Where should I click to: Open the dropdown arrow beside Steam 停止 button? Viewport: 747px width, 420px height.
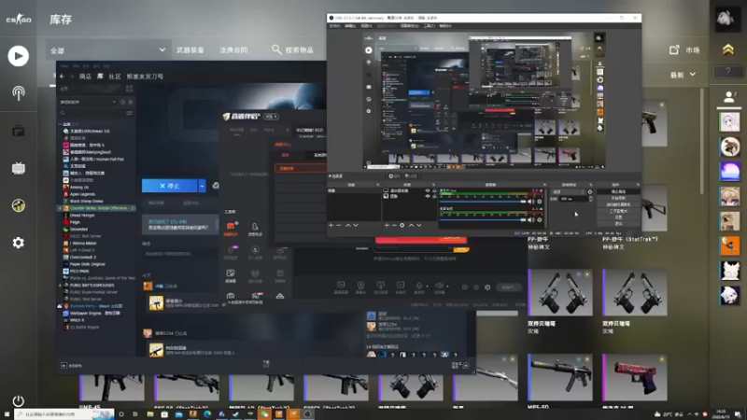[202, 186]
